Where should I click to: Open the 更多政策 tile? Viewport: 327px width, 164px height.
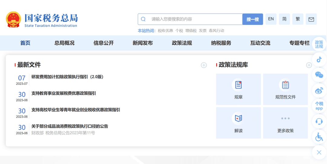285,123
